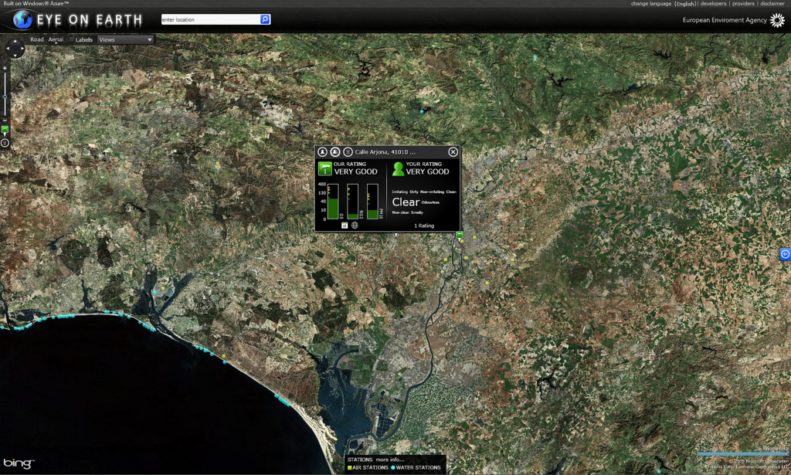Click the European Environment Agency sun logo
This screenshot has width=791, height=475.
tap(777, 20)
